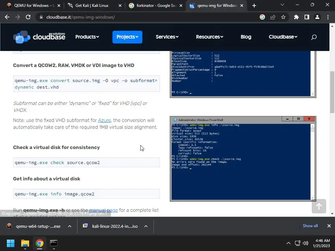Click the scroll-to-top arrow button
Screen dimensions: 335x251
(x=319, y=206)
